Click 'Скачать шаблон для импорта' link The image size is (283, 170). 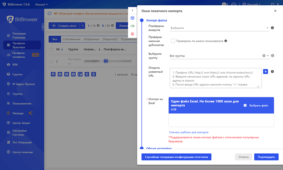(x=189, y=132)
